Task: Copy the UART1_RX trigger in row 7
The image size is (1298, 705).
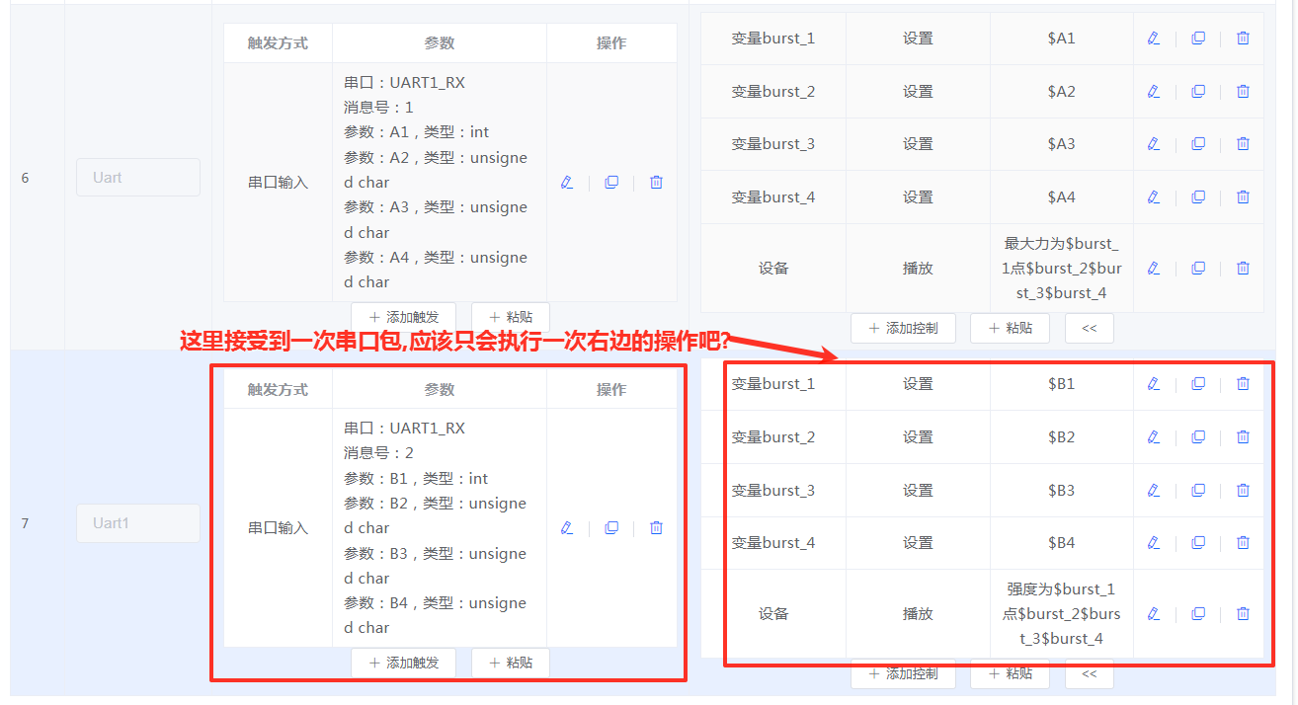Action: [x=611, y=527]
